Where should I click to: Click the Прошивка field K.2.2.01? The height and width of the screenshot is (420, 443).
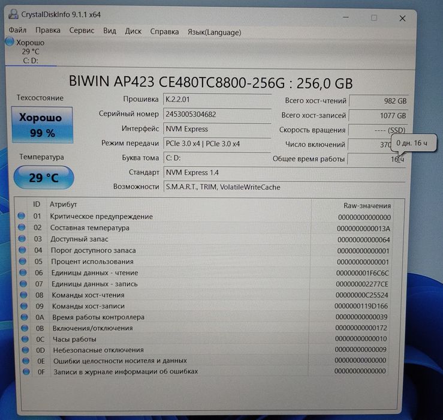pyautogui.click(x=217, y=100)
